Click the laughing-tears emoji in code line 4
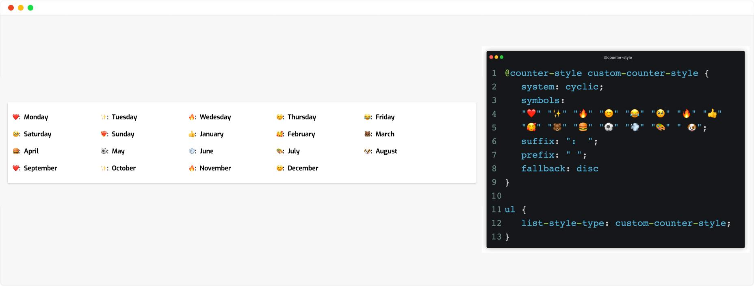754x286 pixels. [635, 114]
